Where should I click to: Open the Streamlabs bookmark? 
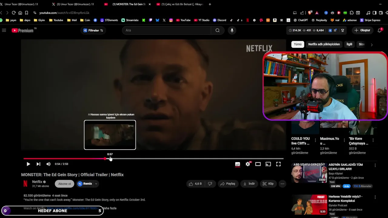(x=130, y=20)
